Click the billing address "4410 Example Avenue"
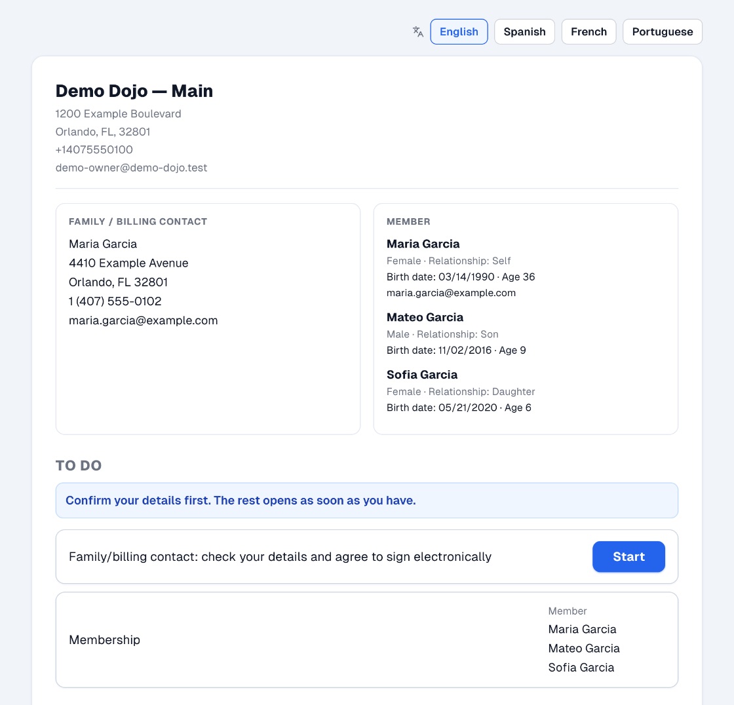 click(x=128, y=263)
